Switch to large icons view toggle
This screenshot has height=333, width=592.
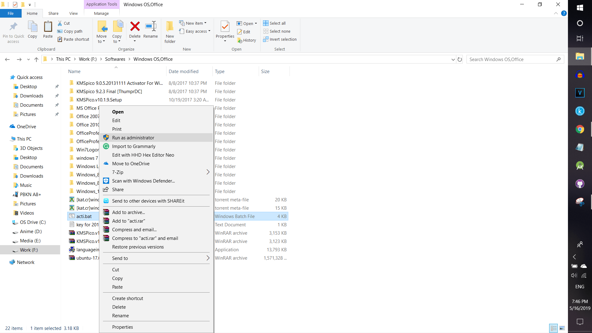(562, 328)
